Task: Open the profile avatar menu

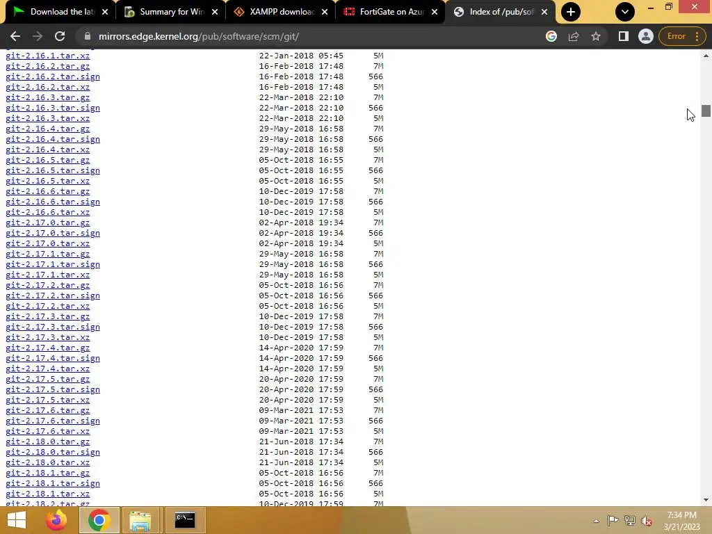Action: pyautogui.click(x=645, y=36)
